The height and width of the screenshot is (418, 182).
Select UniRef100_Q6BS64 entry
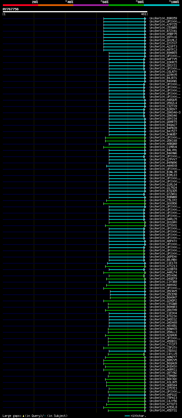(163, 385)
